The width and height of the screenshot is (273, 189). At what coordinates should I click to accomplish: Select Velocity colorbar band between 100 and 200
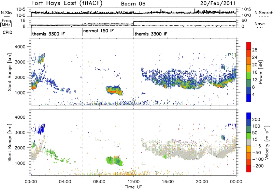point(249,123)
